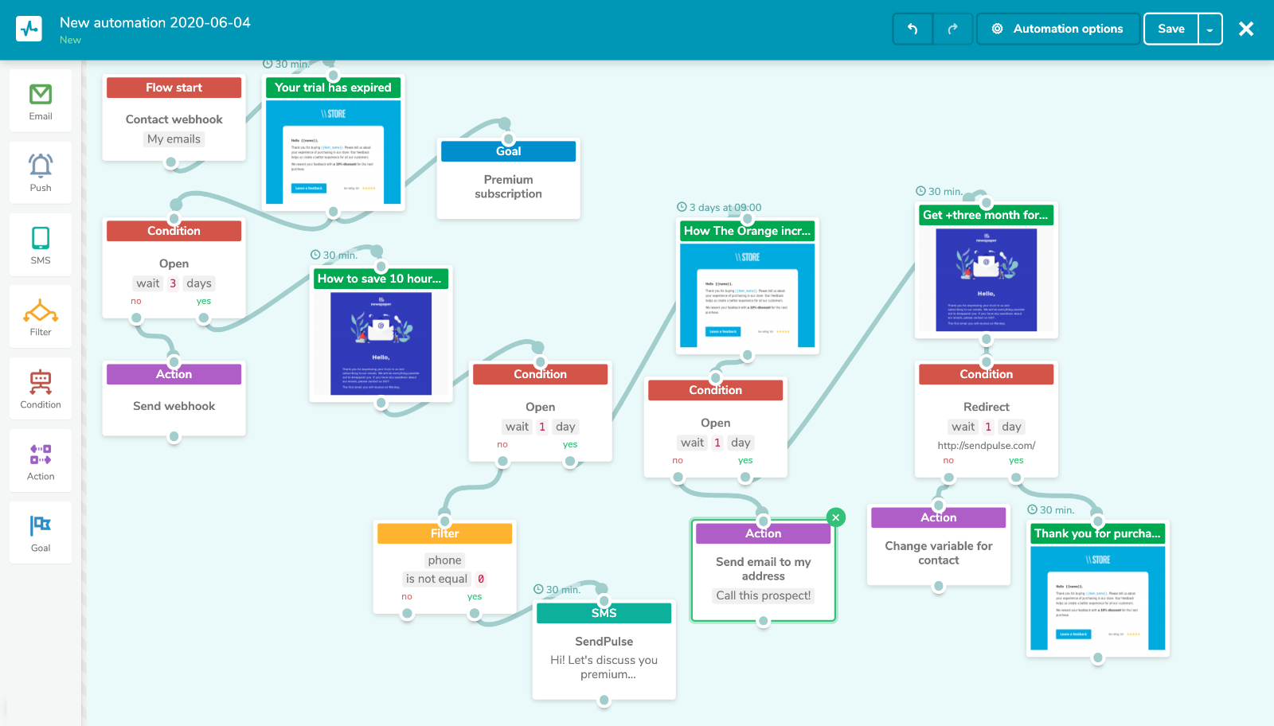
Task: Select the Condition element in the sidebar
Action: click(x=40, y=388)
